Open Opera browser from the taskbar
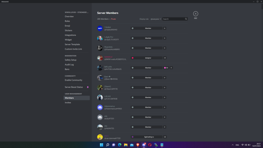Image resolution: width=263 pixels, height=148 pixels. point(150,145)
